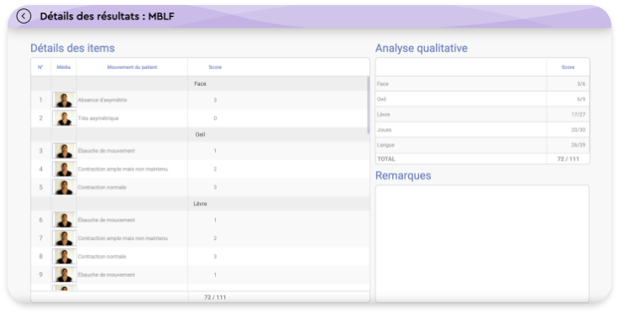Viewport: 619px width, 314px height.
Task: Click the Langue row in Analyse qualitative
Action: 482,145
